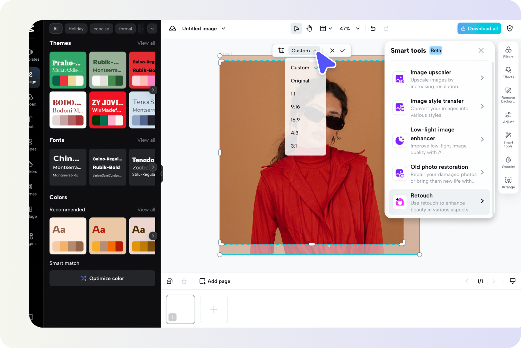The width and height of the screenshot is (521, 348).
Task: Select the Effects tool
Action: (x=508, y=72)
